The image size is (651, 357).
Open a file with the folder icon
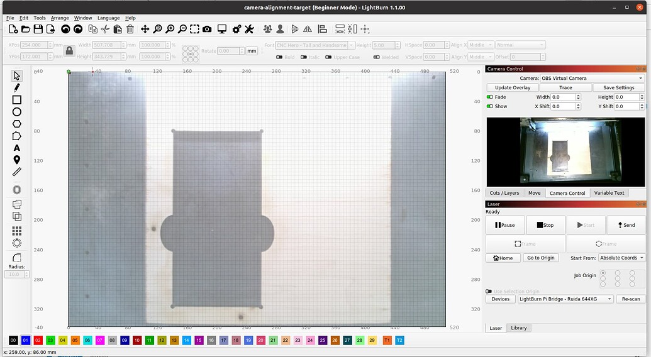[26, 29]
